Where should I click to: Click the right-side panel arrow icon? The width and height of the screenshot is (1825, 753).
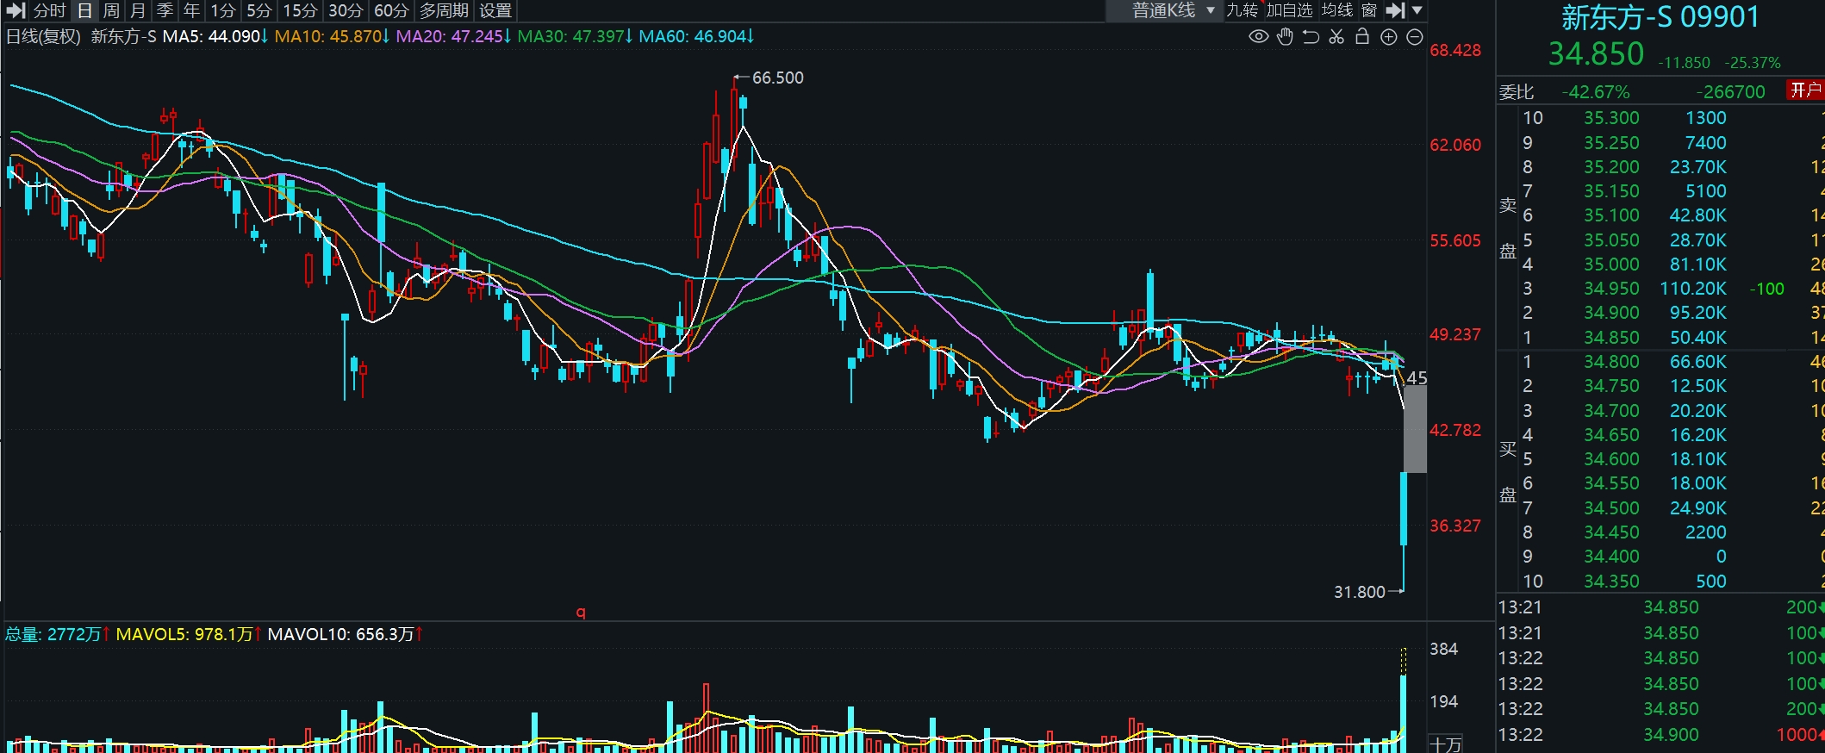[1395, 10]
